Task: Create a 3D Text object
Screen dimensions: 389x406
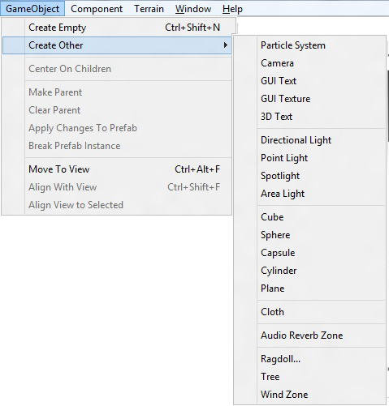Action: pyautogui.click(x=309, y=117)
